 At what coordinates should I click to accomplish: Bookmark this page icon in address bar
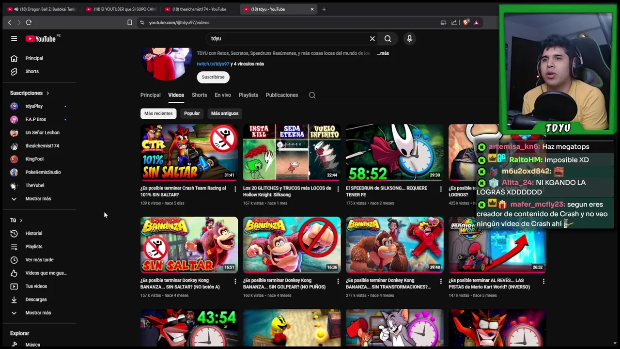pos(129,22)
